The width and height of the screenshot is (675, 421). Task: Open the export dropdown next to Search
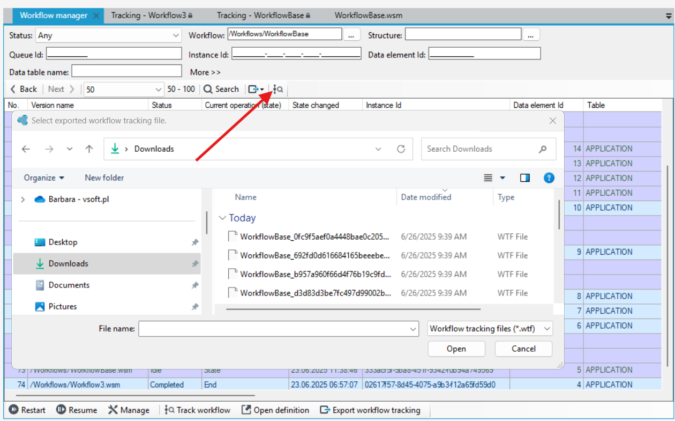coord(256,89)
